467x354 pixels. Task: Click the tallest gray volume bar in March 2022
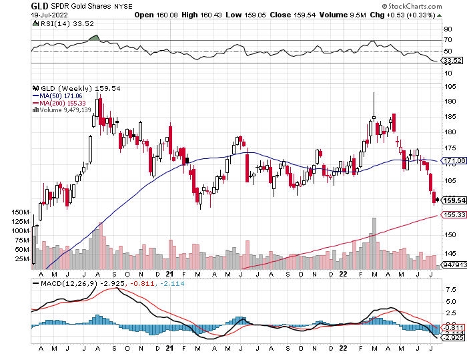click(374, 243)
